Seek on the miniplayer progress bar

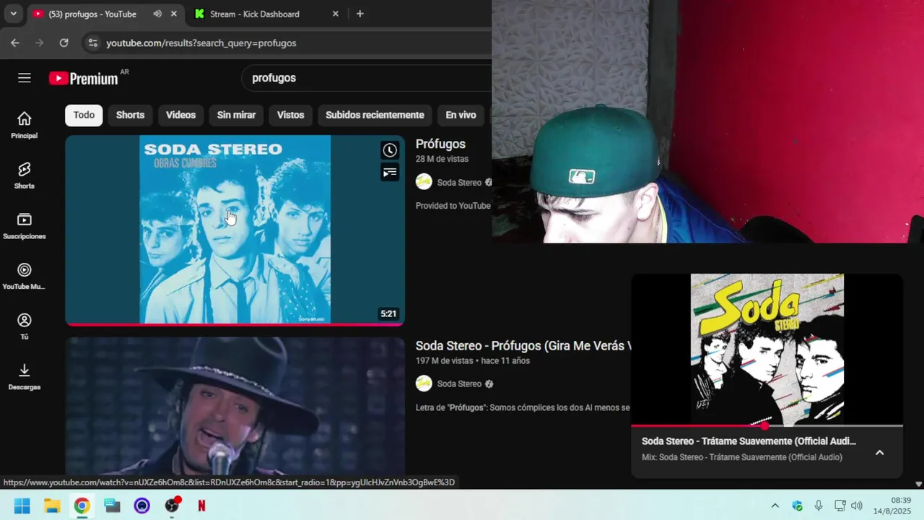tap(767, 426)
